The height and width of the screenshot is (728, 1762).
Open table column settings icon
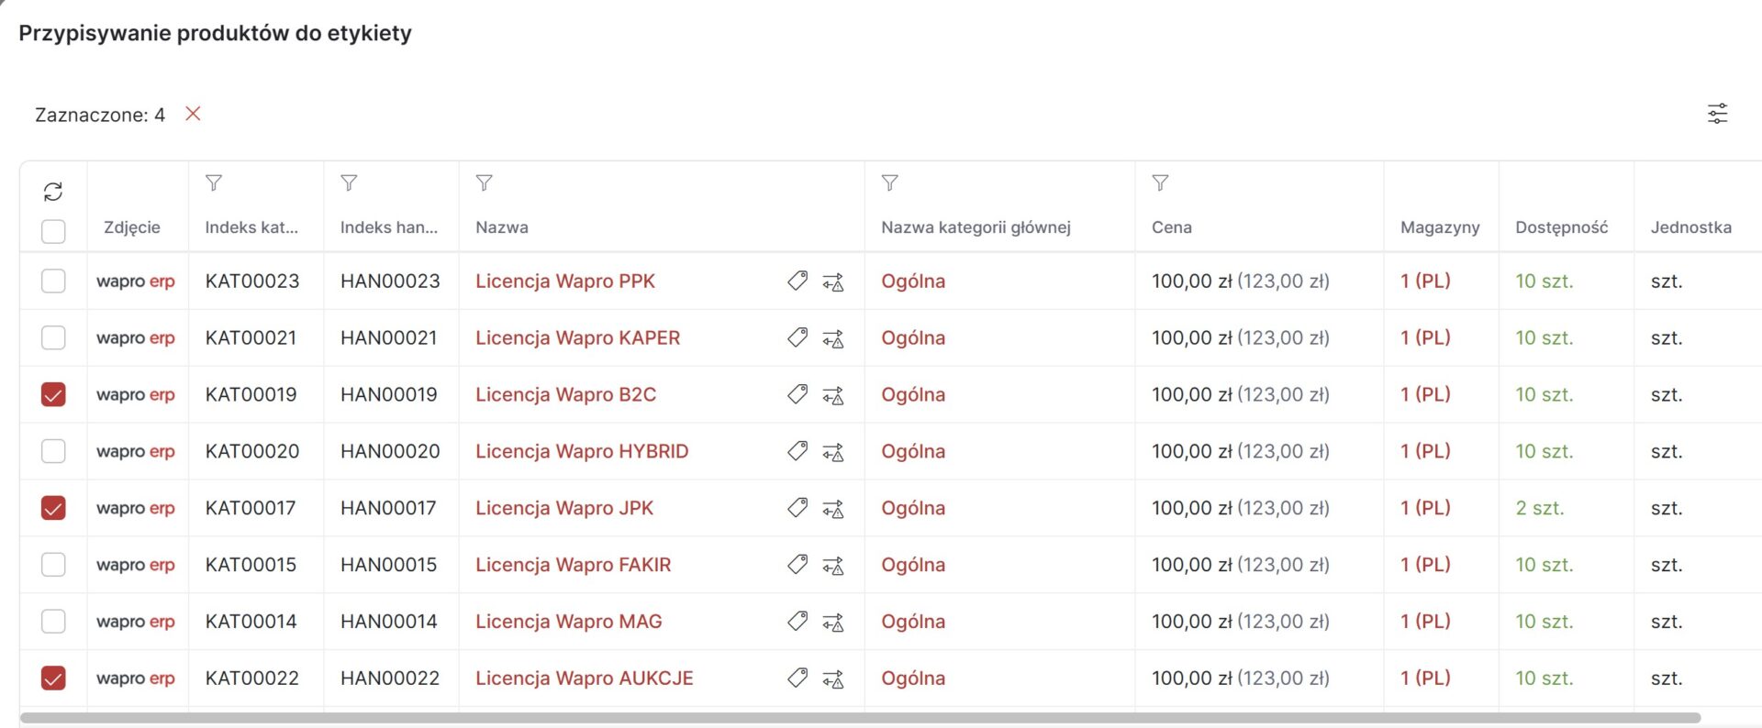pos(1717,114)
